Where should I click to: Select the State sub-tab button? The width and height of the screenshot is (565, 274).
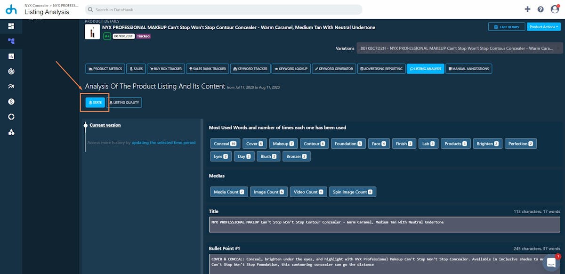coord(95,102)
